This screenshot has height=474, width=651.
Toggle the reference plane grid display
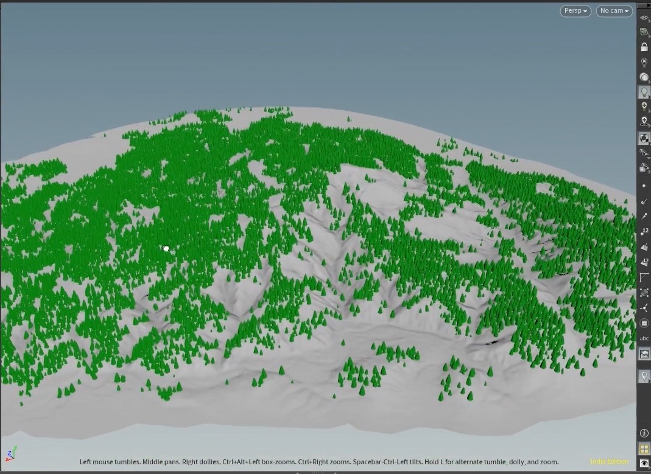(x=644, y=18)
